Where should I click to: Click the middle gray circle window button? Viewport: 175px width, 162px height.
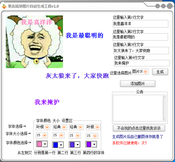pos(163,6)
